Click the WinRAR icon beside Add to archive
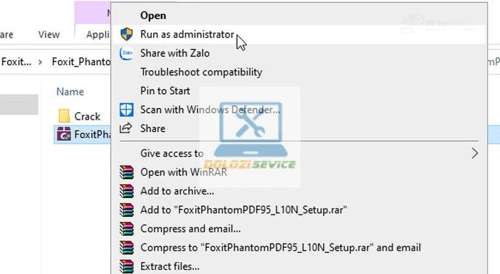Viewport: 500px width, 274px height. [126, 191]
